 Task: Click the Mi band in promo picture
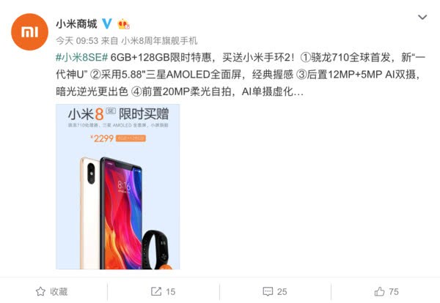pyautogui.click(x=155, y=250)
